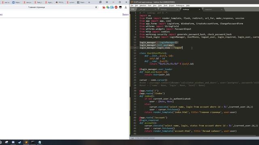Close the first Sublime editor tab
The height and width of the screenshot is (145, 259).
(x=155, y=10)
